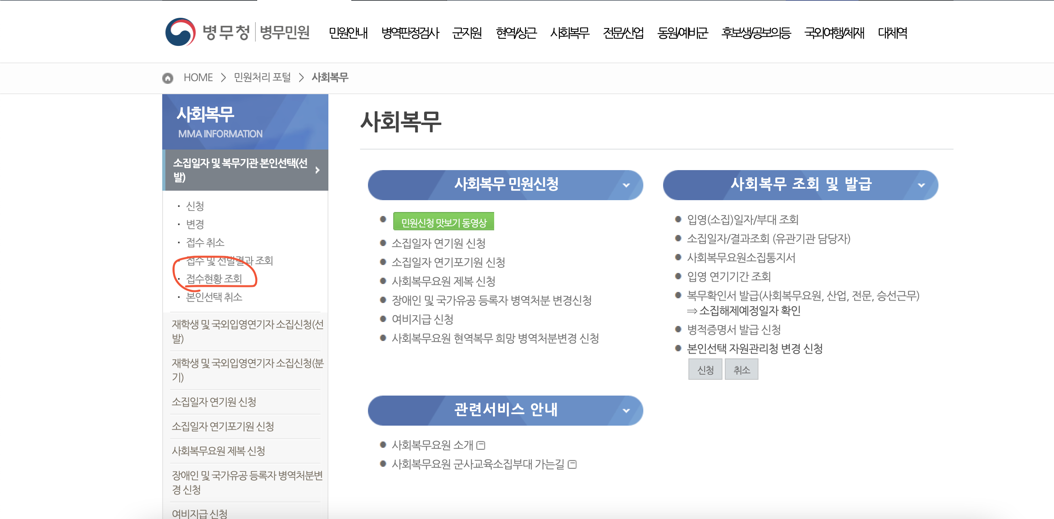Open 접수현황 조회 in sidebar
The width and height of the screenshot is (1054, 519).
(214, 278)
